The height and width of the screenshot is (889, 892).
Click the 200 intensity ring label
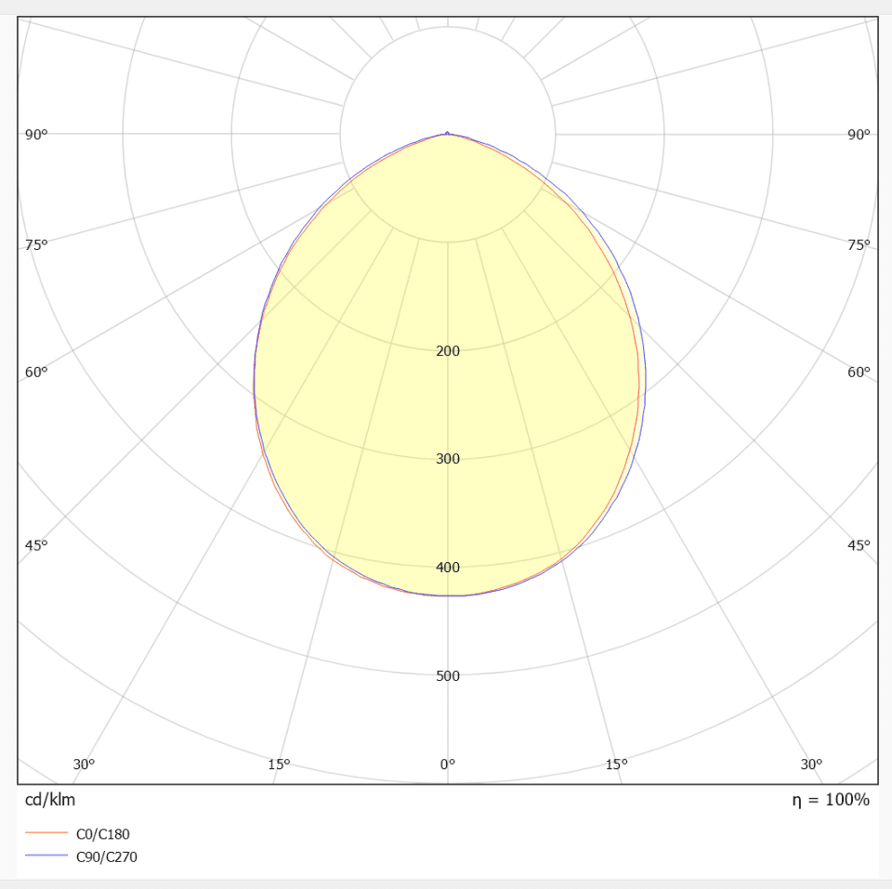pyautogui.click(x=448, y=351)
